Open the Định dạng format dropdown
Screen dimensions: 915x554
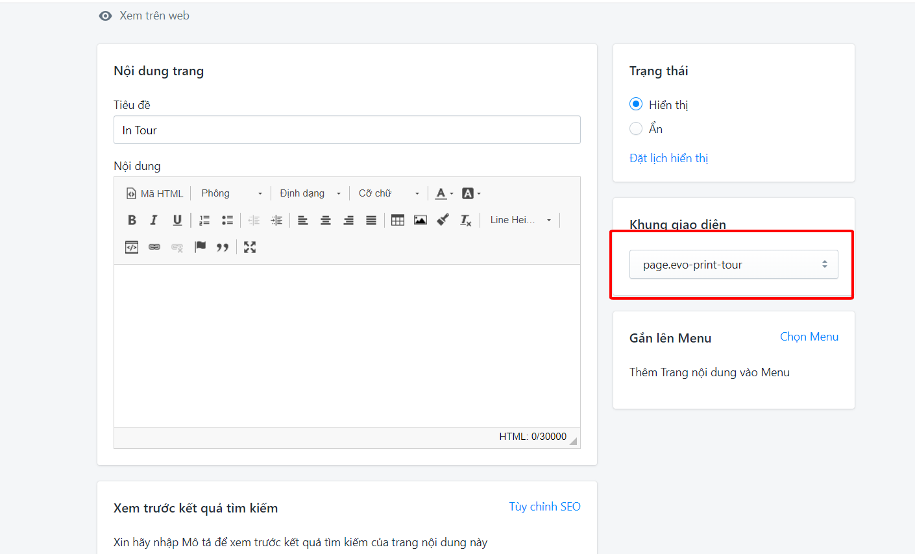[x=310, y=193]
